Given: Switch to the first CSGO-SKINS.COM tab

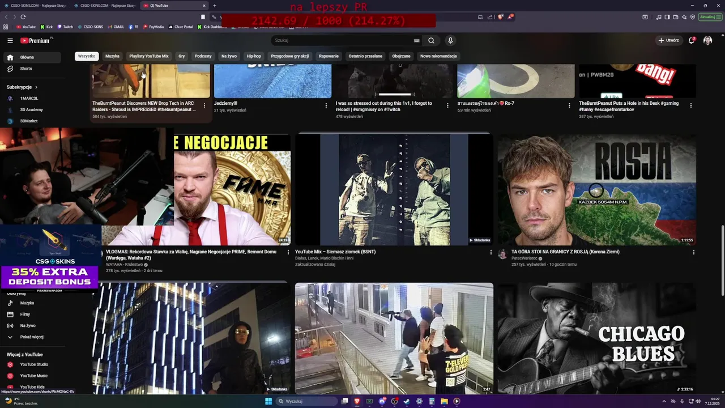Looking at the screenshot, I should tap(35, 6).
